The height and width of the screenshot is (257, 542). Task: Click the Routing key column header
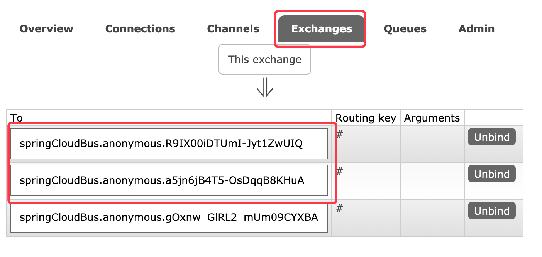click(366, 118)
